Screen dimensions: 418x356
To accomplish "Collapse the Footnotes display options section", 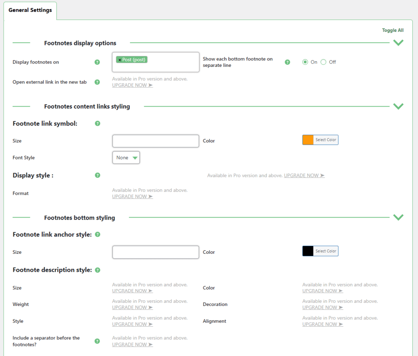I will (x=398, y=43).
